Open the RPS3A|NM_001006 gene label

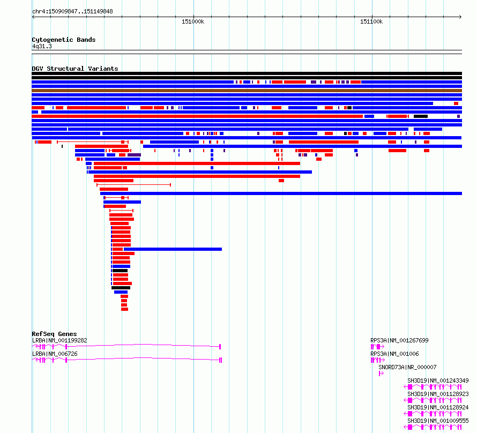pyautogui.click(x=394, y=354)
